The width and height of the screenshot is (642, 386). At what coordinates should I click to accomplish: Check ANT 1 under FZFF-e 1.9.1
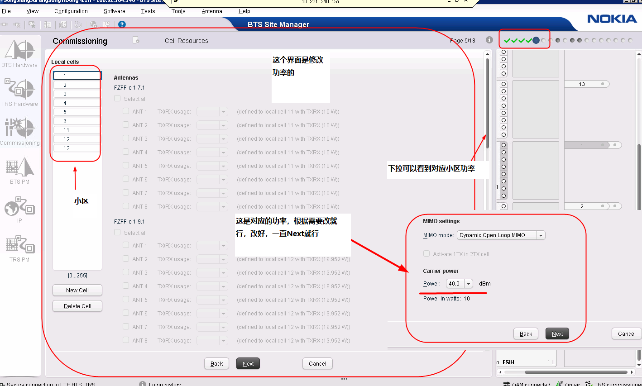coord(126,245)
